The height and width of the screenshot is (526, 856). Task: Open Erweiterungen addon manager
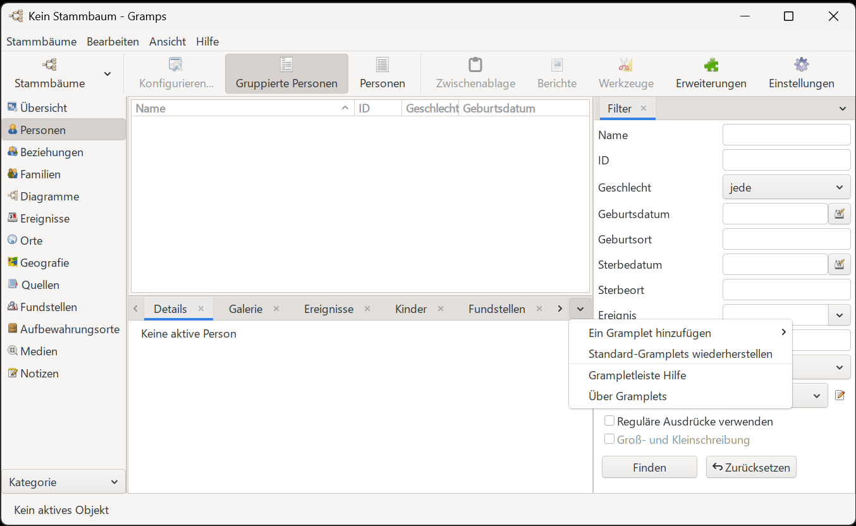[x=711, y=73]
